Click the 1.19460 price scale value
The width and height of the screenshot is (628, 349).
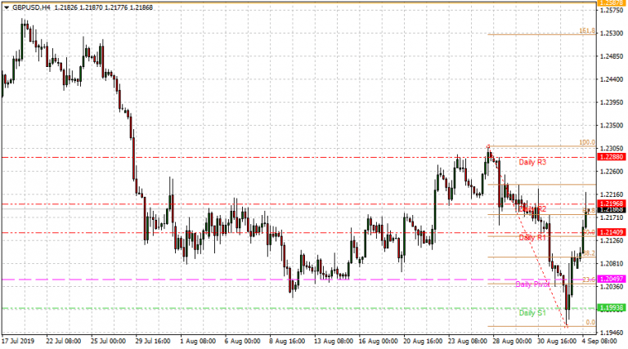[x=610, y=333]
